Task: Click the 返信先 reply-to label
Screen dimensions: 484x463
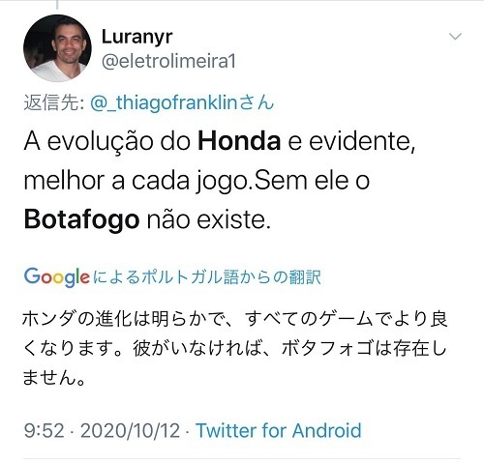Action: coord(54,102)
